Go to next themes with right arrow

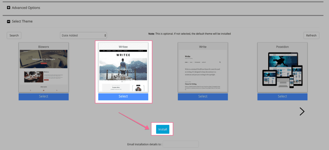pos(302,111)
